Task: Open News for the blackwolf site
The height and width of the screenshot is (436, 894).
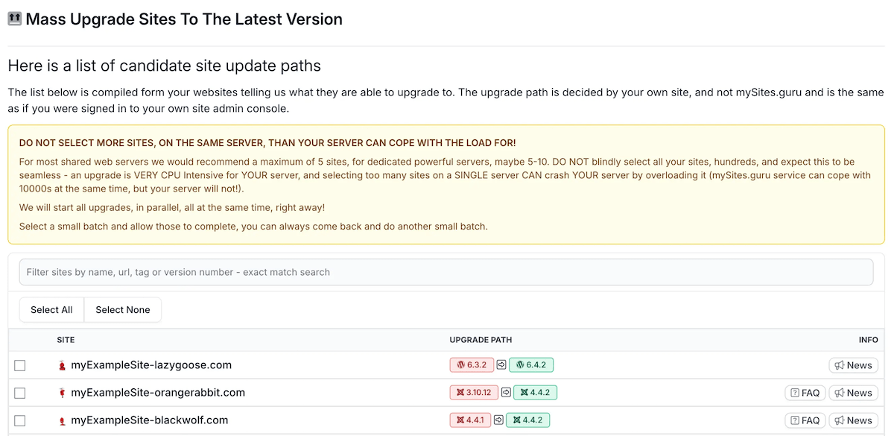Action: [854, 420]
